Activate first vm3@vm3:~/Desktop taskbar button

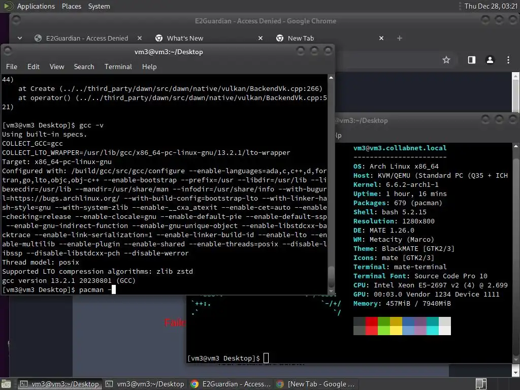tap(60, 384)
